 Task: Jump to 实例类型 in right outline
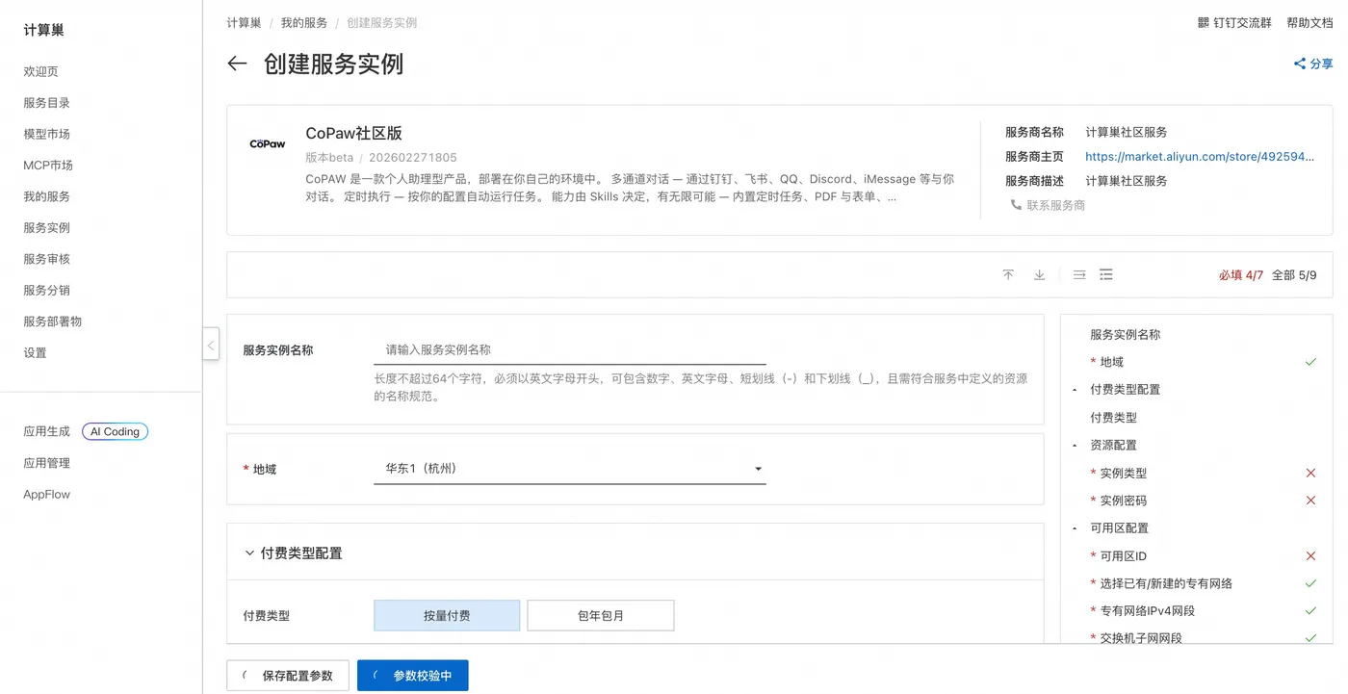click(x=1124, y=473)
